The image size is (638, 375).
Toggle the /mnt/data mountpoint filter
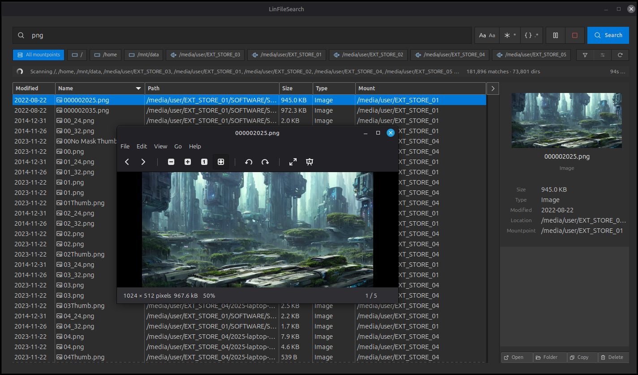pyautogui.click(x=144, y=55)
